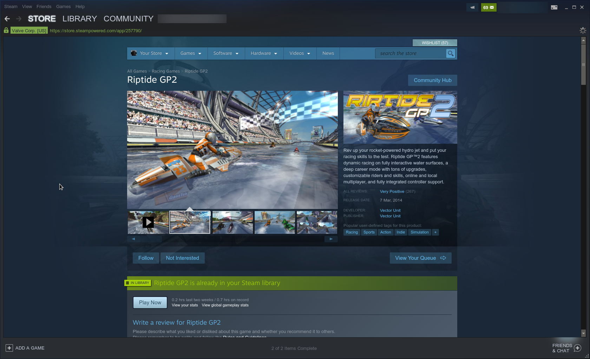Select the Sports tag

pyautogui.click(x=369, y=232)
